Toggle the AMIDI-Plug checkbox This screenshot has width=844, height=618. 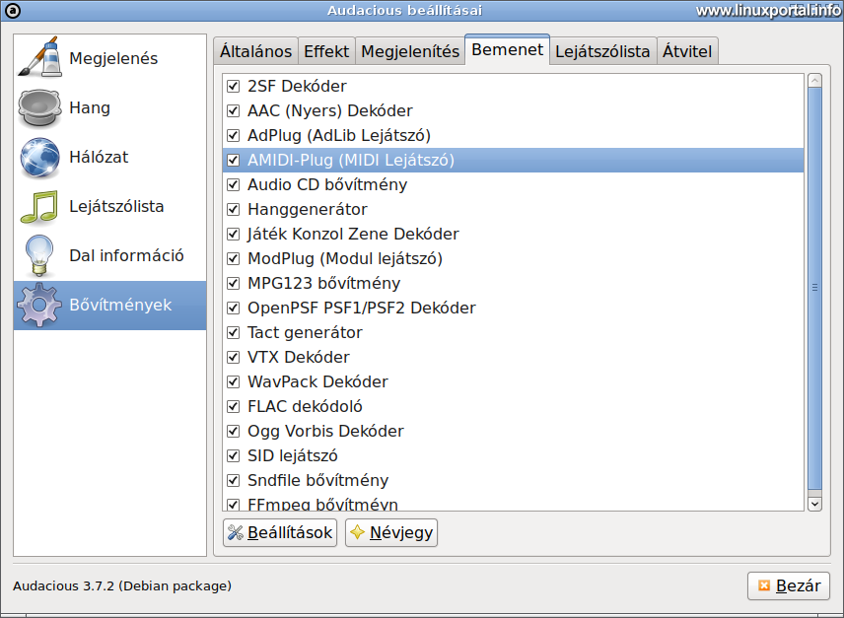[233, 161]
